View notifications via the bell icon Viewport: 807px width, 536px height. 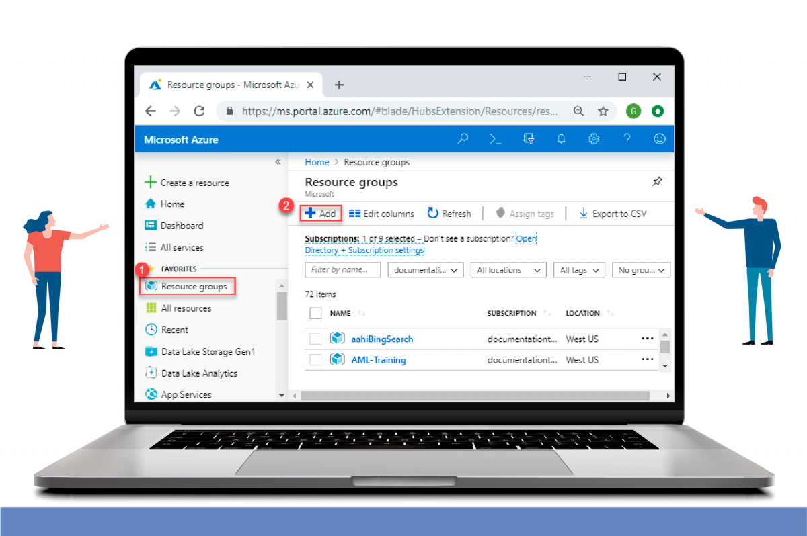(561, 138)
